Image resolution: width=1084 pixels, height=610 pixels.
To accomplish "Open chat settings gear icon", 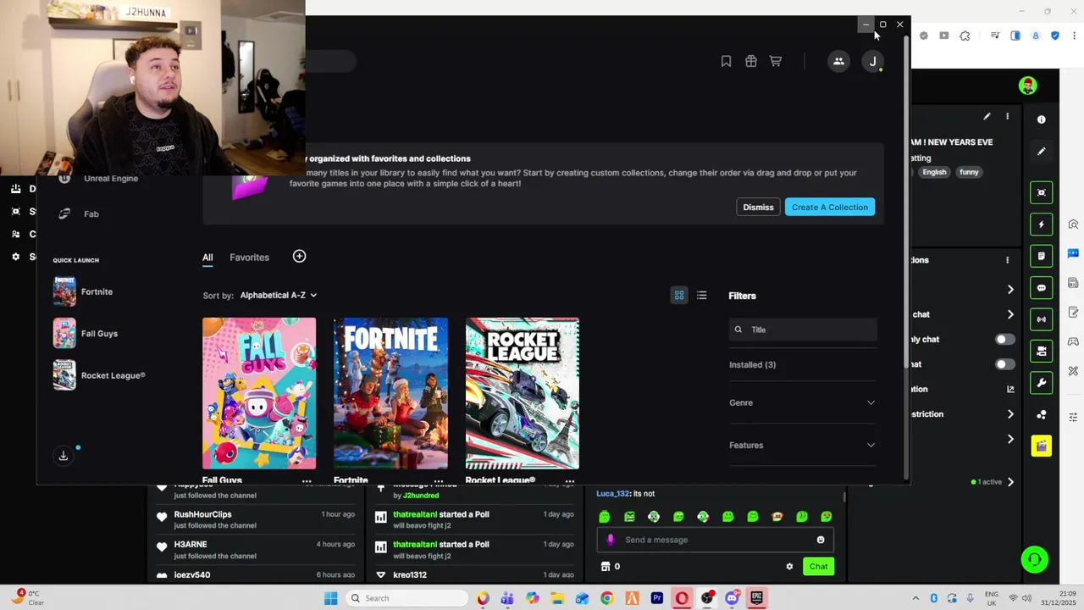I will point(789,567).
